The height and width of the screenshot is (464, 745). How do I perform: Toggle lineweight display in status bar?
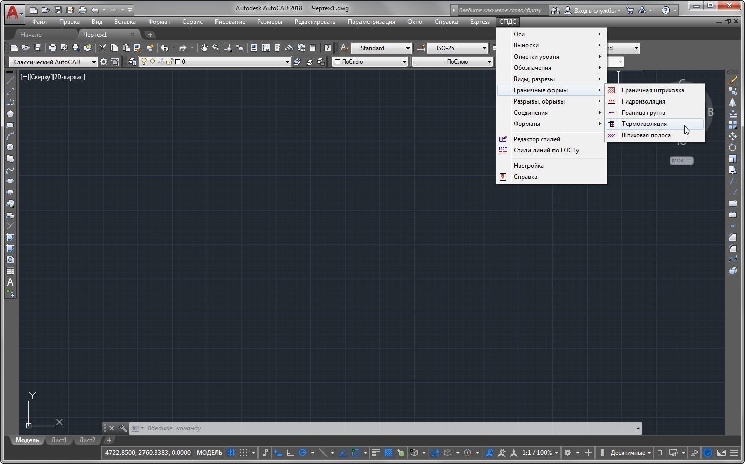(x=376, y=452)
